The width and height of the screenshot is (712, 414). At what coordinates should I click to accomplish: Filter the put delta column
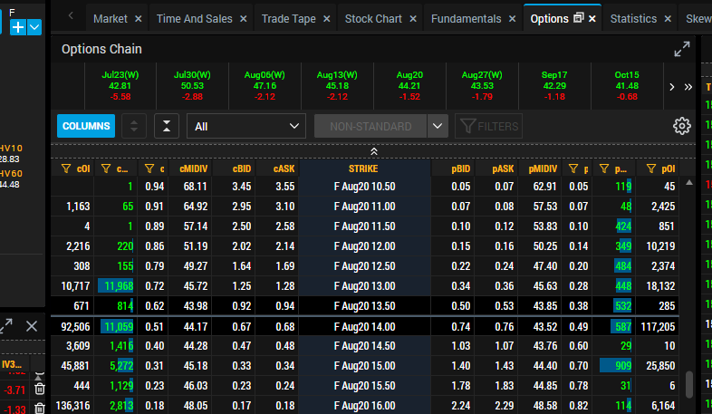[573, 168]
